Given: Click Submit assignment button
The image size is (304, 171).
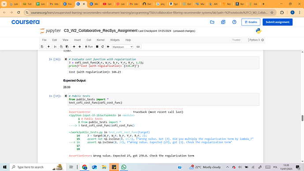Looking at the screenshot, I should pos(278,22).
